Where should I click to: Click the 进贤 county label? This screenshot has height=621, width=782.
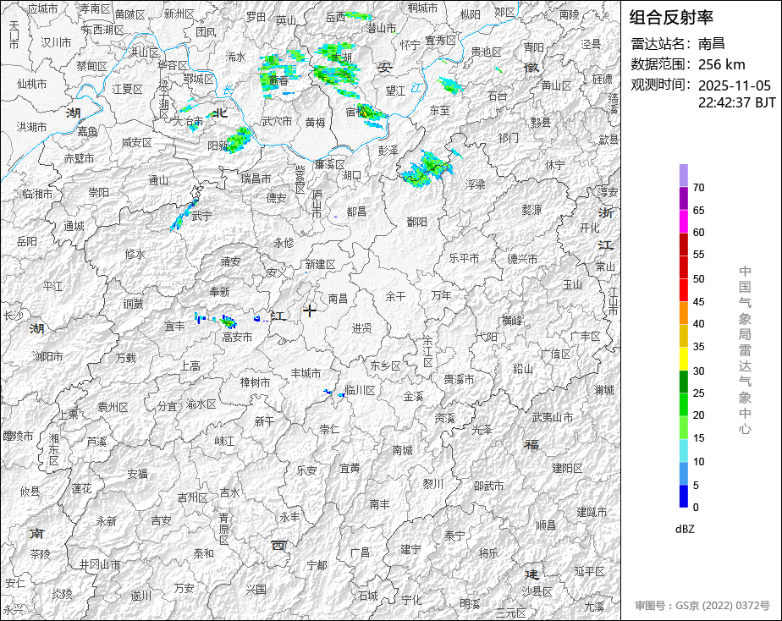(361, 328)
